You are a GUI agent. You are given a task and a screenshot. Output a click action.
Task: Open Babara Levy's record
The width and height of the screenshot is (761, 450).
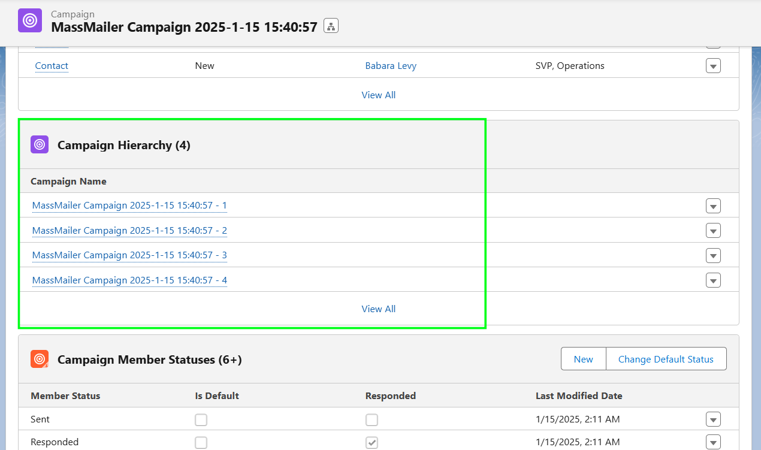tap(391, 66)
